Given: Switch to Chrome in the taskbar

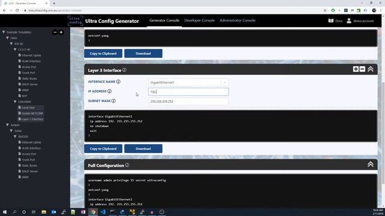Looking at the screenshot, I should [x=93, y=212].
